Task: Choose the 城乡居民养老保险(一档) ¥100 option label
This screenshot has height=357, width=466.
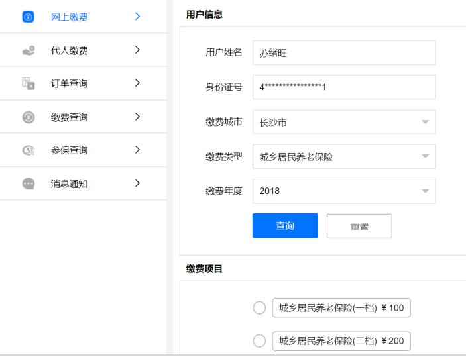Action: tap(341, 308)
